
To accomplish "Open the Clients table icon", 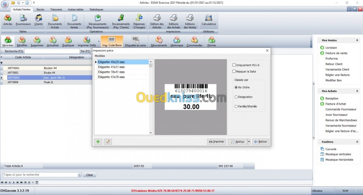I will 38,20.
